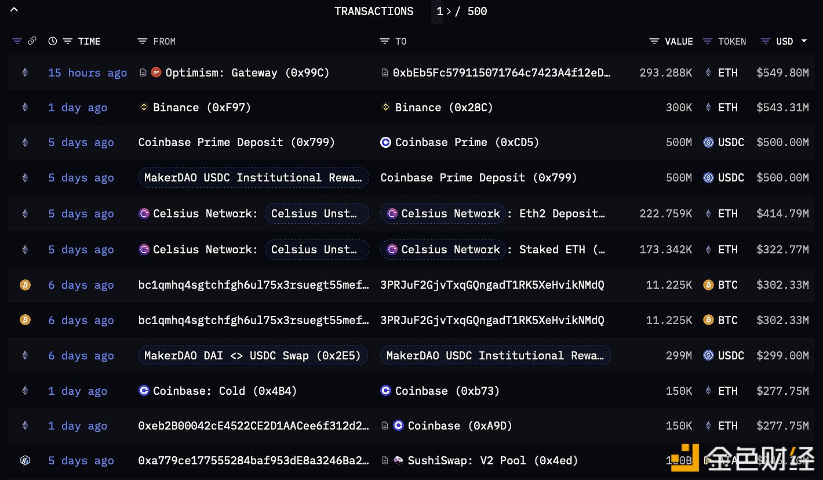Viewport: 823px width, 480px height.
Task: Click the link icon in the header
Action: [x=32, y=41]
